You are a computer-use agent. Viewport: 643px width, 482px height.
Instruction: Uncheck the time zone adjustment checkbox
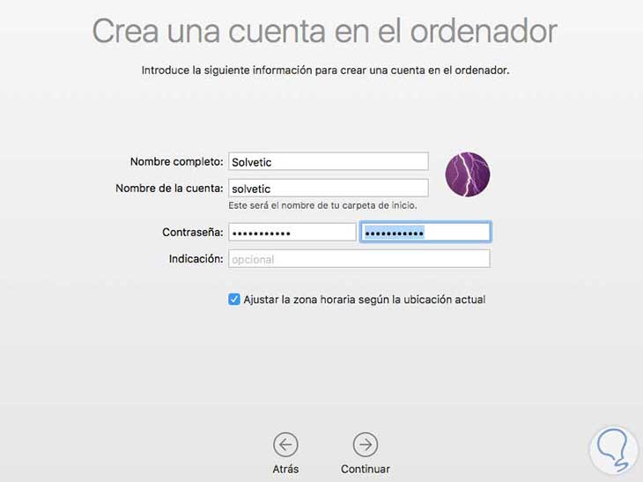click(x=234, y=300)
